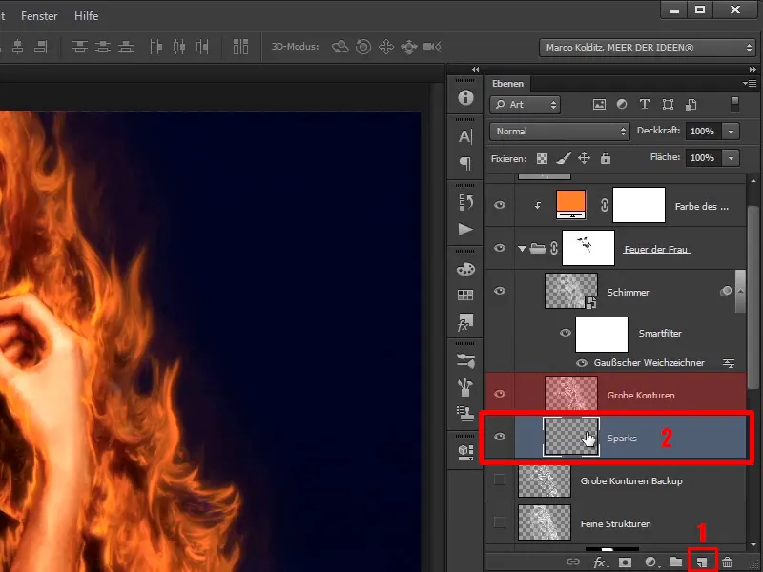Image resolution: width=763 pixels, height=572 pixels.
Task: Open the Color palette panel icon
Action: 465,269
